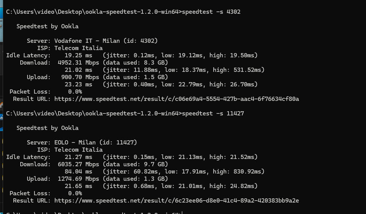Select the EOLO - Milan server line
This screenshot has height=214, width=366.
click(x=82, y=143)
